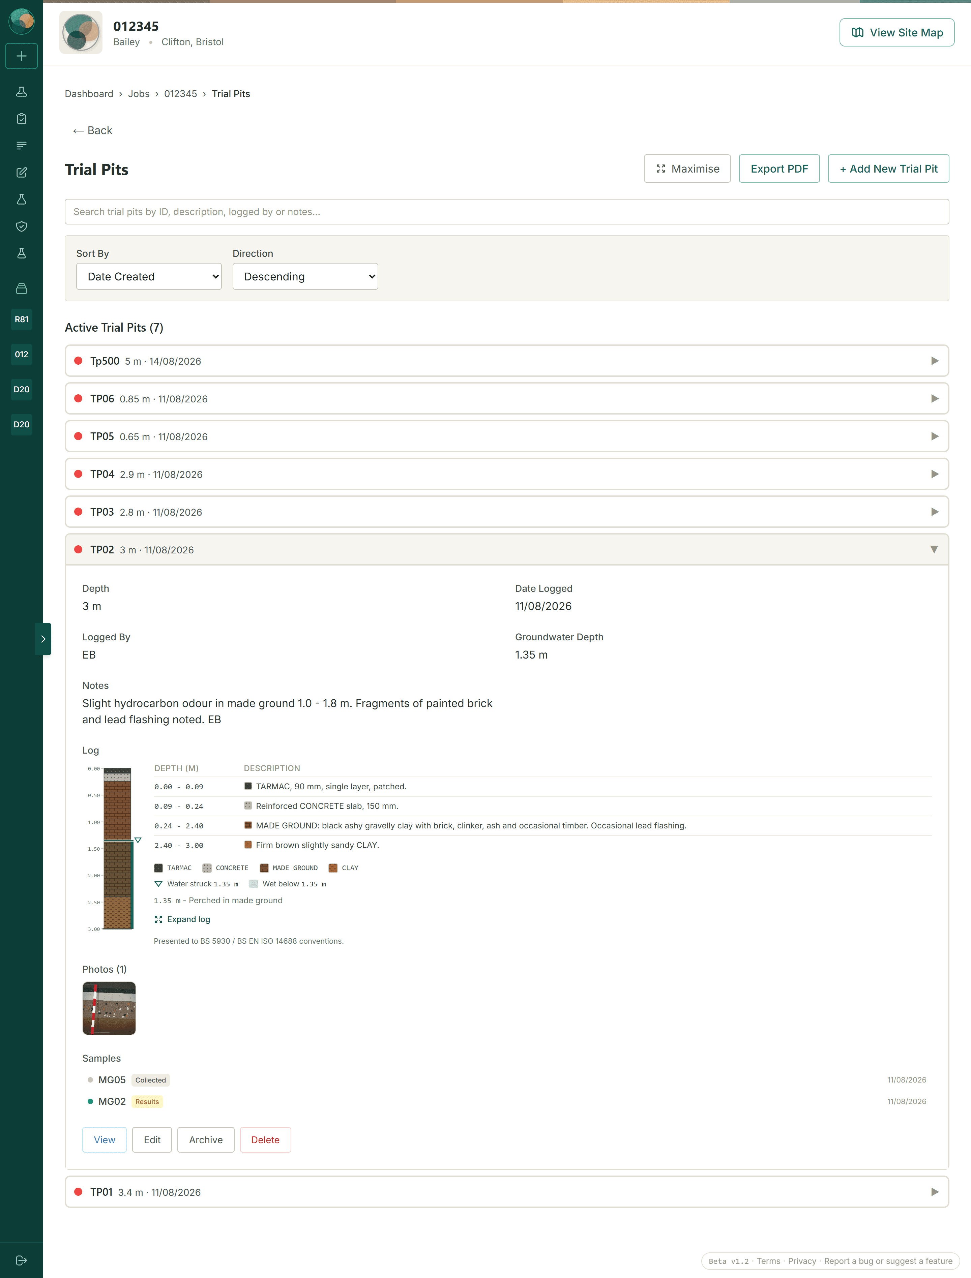Click the Water struck triangle legend marker
The height and width of the screenshot is (1278, 971).
pyautogui.click(x=158, y=883)
